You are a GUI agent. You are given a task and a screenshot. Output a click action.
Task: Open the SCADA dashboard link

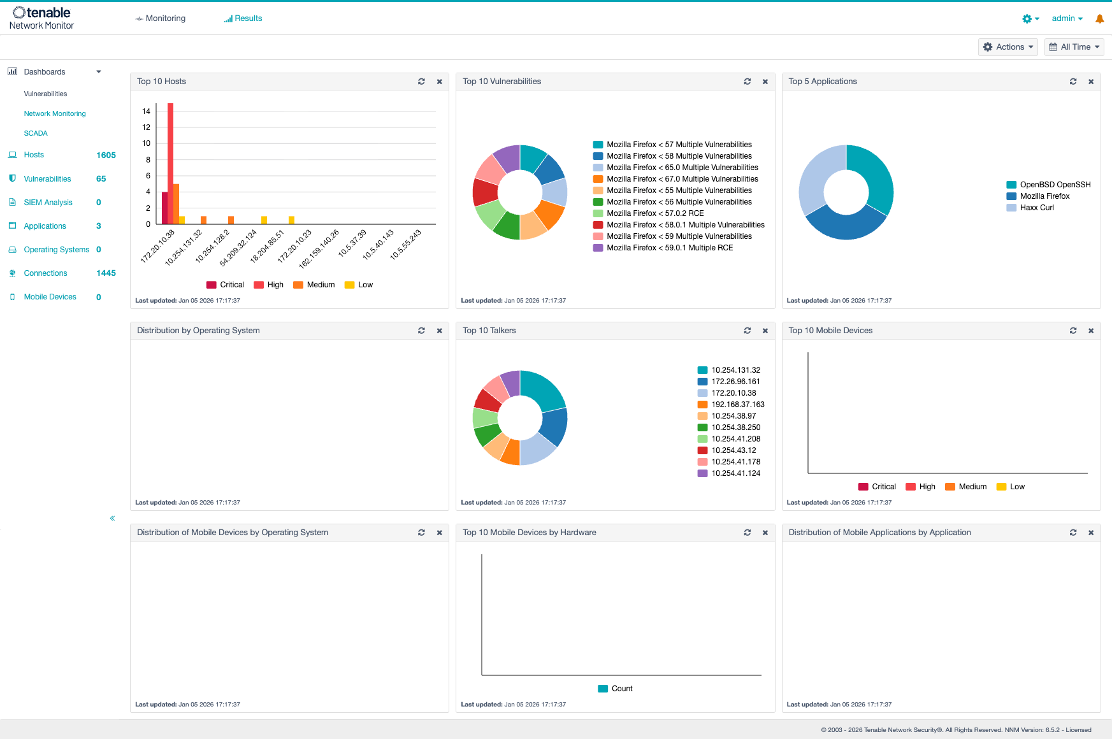click(x=36, y=133)
